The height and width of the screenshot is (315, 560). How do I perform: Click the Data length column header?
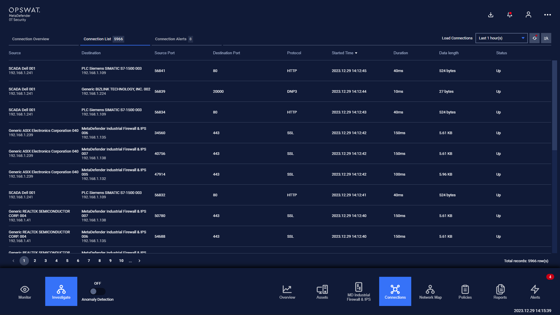(x=449, y=53)
